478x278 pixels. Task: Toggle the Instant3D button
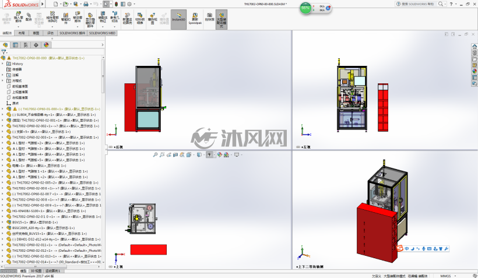coord(178,19)
